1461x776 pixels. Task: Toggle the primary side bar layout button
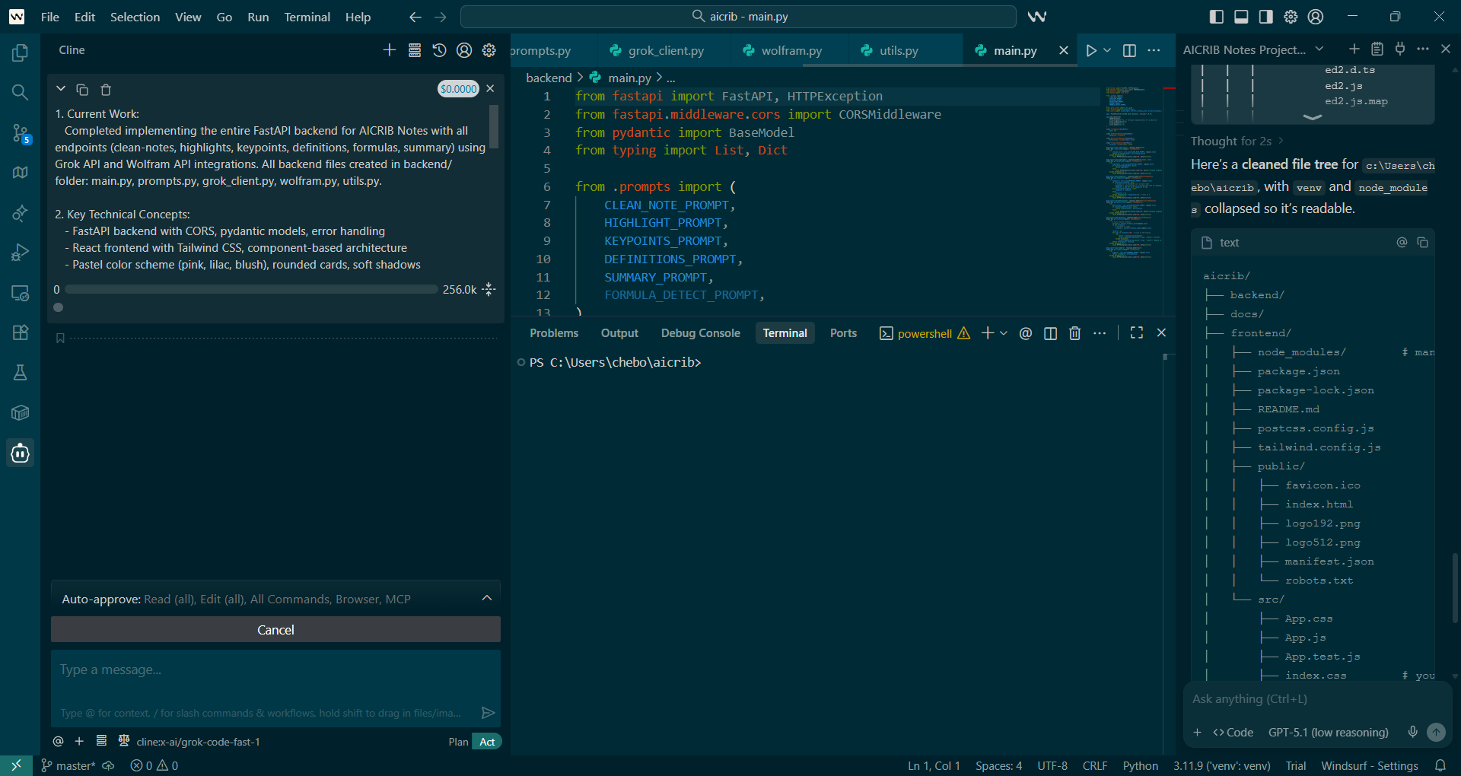[x=1216, y=17]
